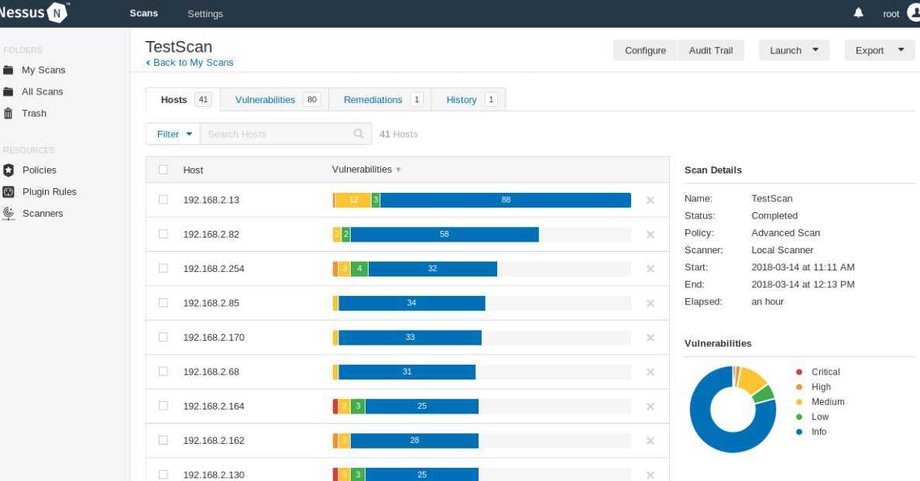Click the search magnifier icon
This screenshot has width=920, height=481.
pos(359,134)
